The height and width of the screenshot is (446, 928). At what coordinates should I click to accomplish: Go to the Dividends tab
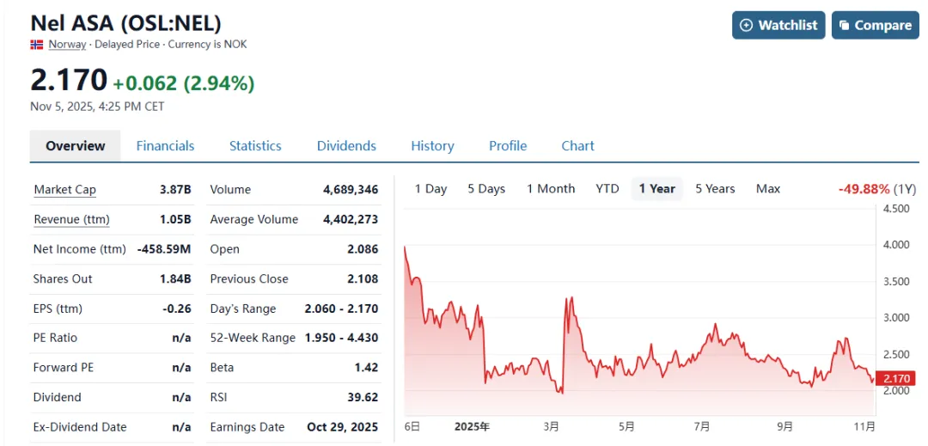tap(346, 145)
